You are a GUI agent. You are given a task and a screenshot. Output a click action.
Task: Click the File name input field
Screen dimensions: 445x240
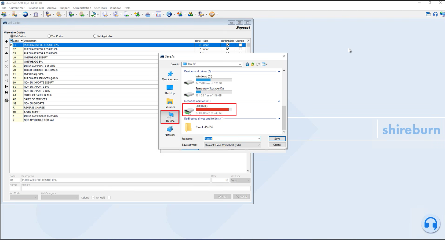click(231, 139)
